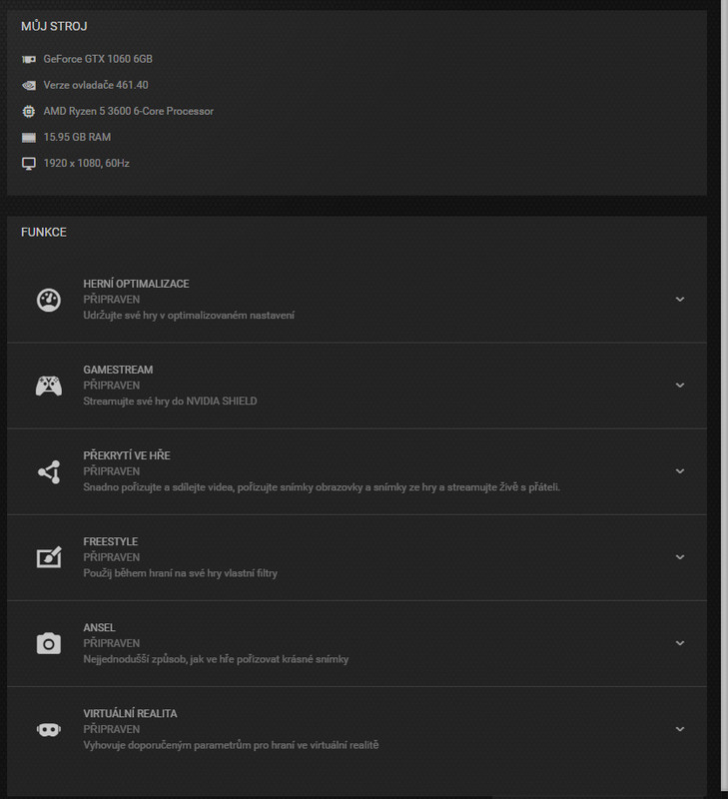Expand the Freestyle section chevron
This screenshot has height=799, width=728.
coord(680,557)
